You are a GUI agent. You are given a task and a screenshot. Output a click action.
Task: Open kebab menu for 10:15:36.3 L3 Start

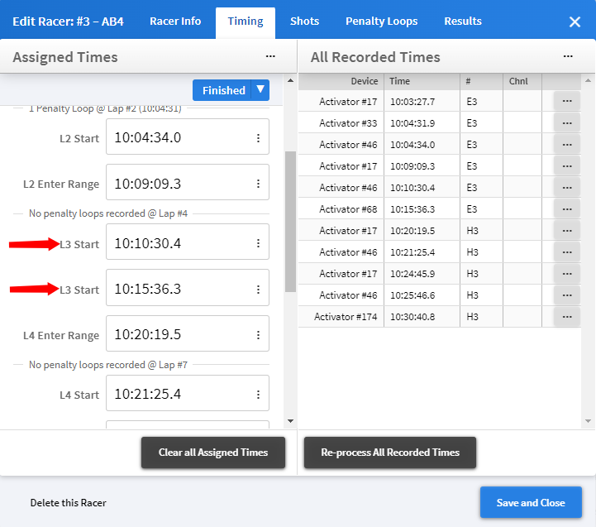[258, 290]
